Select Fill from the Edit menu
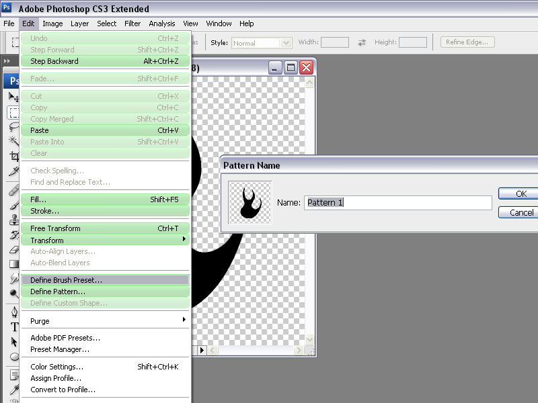 105,199
